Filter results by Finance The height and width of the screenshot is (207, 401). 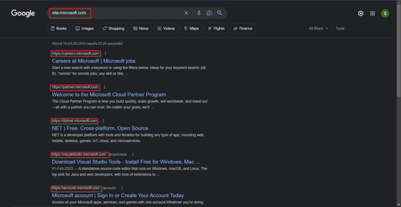tap(243, 29)
